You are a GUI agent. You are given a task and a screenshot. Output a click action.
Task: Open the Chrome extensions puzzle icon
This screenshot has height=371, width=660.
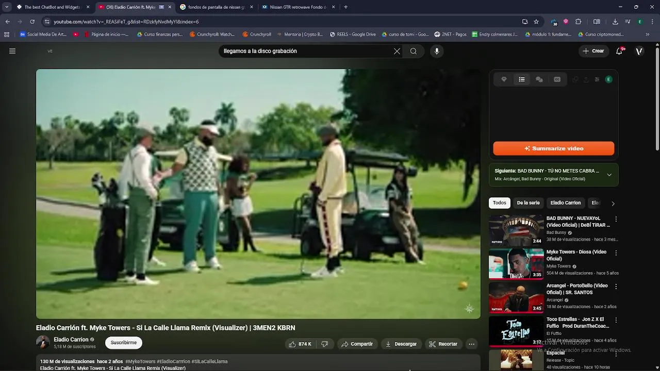pos(578,22)
